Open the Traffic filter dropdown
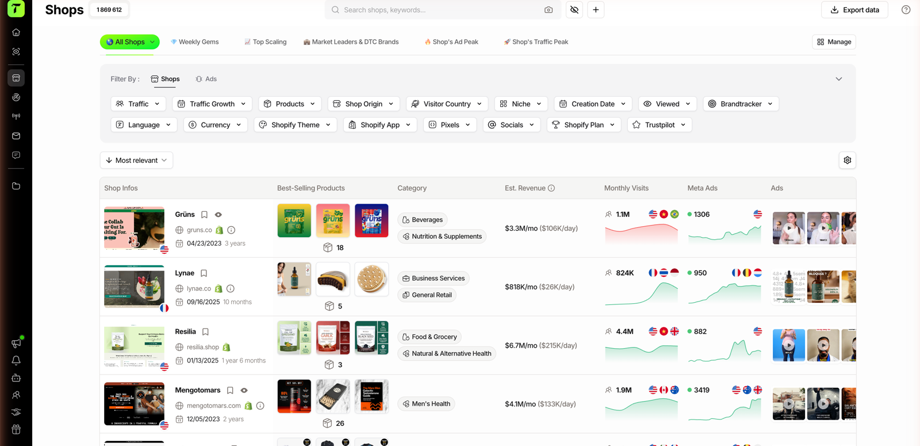 click(138, 104)
